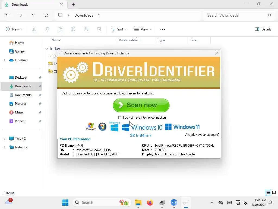Open the View dropdown
Image resolution: width=278 pixels, height=209 pixels.
click(143, 29)
